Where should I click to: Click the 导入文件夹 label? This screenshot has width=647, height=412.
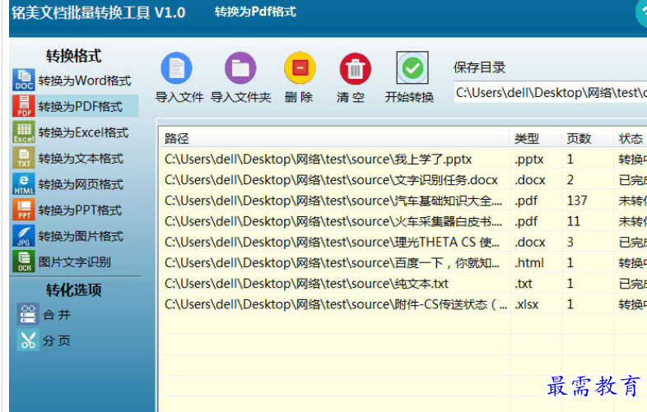click(x=241, y=97)
